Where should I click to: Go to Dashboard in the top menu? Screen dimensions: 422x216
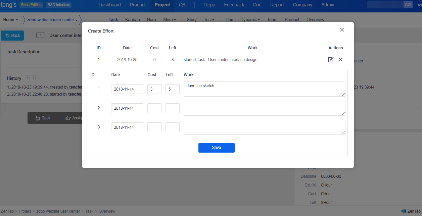coord(109,5)
